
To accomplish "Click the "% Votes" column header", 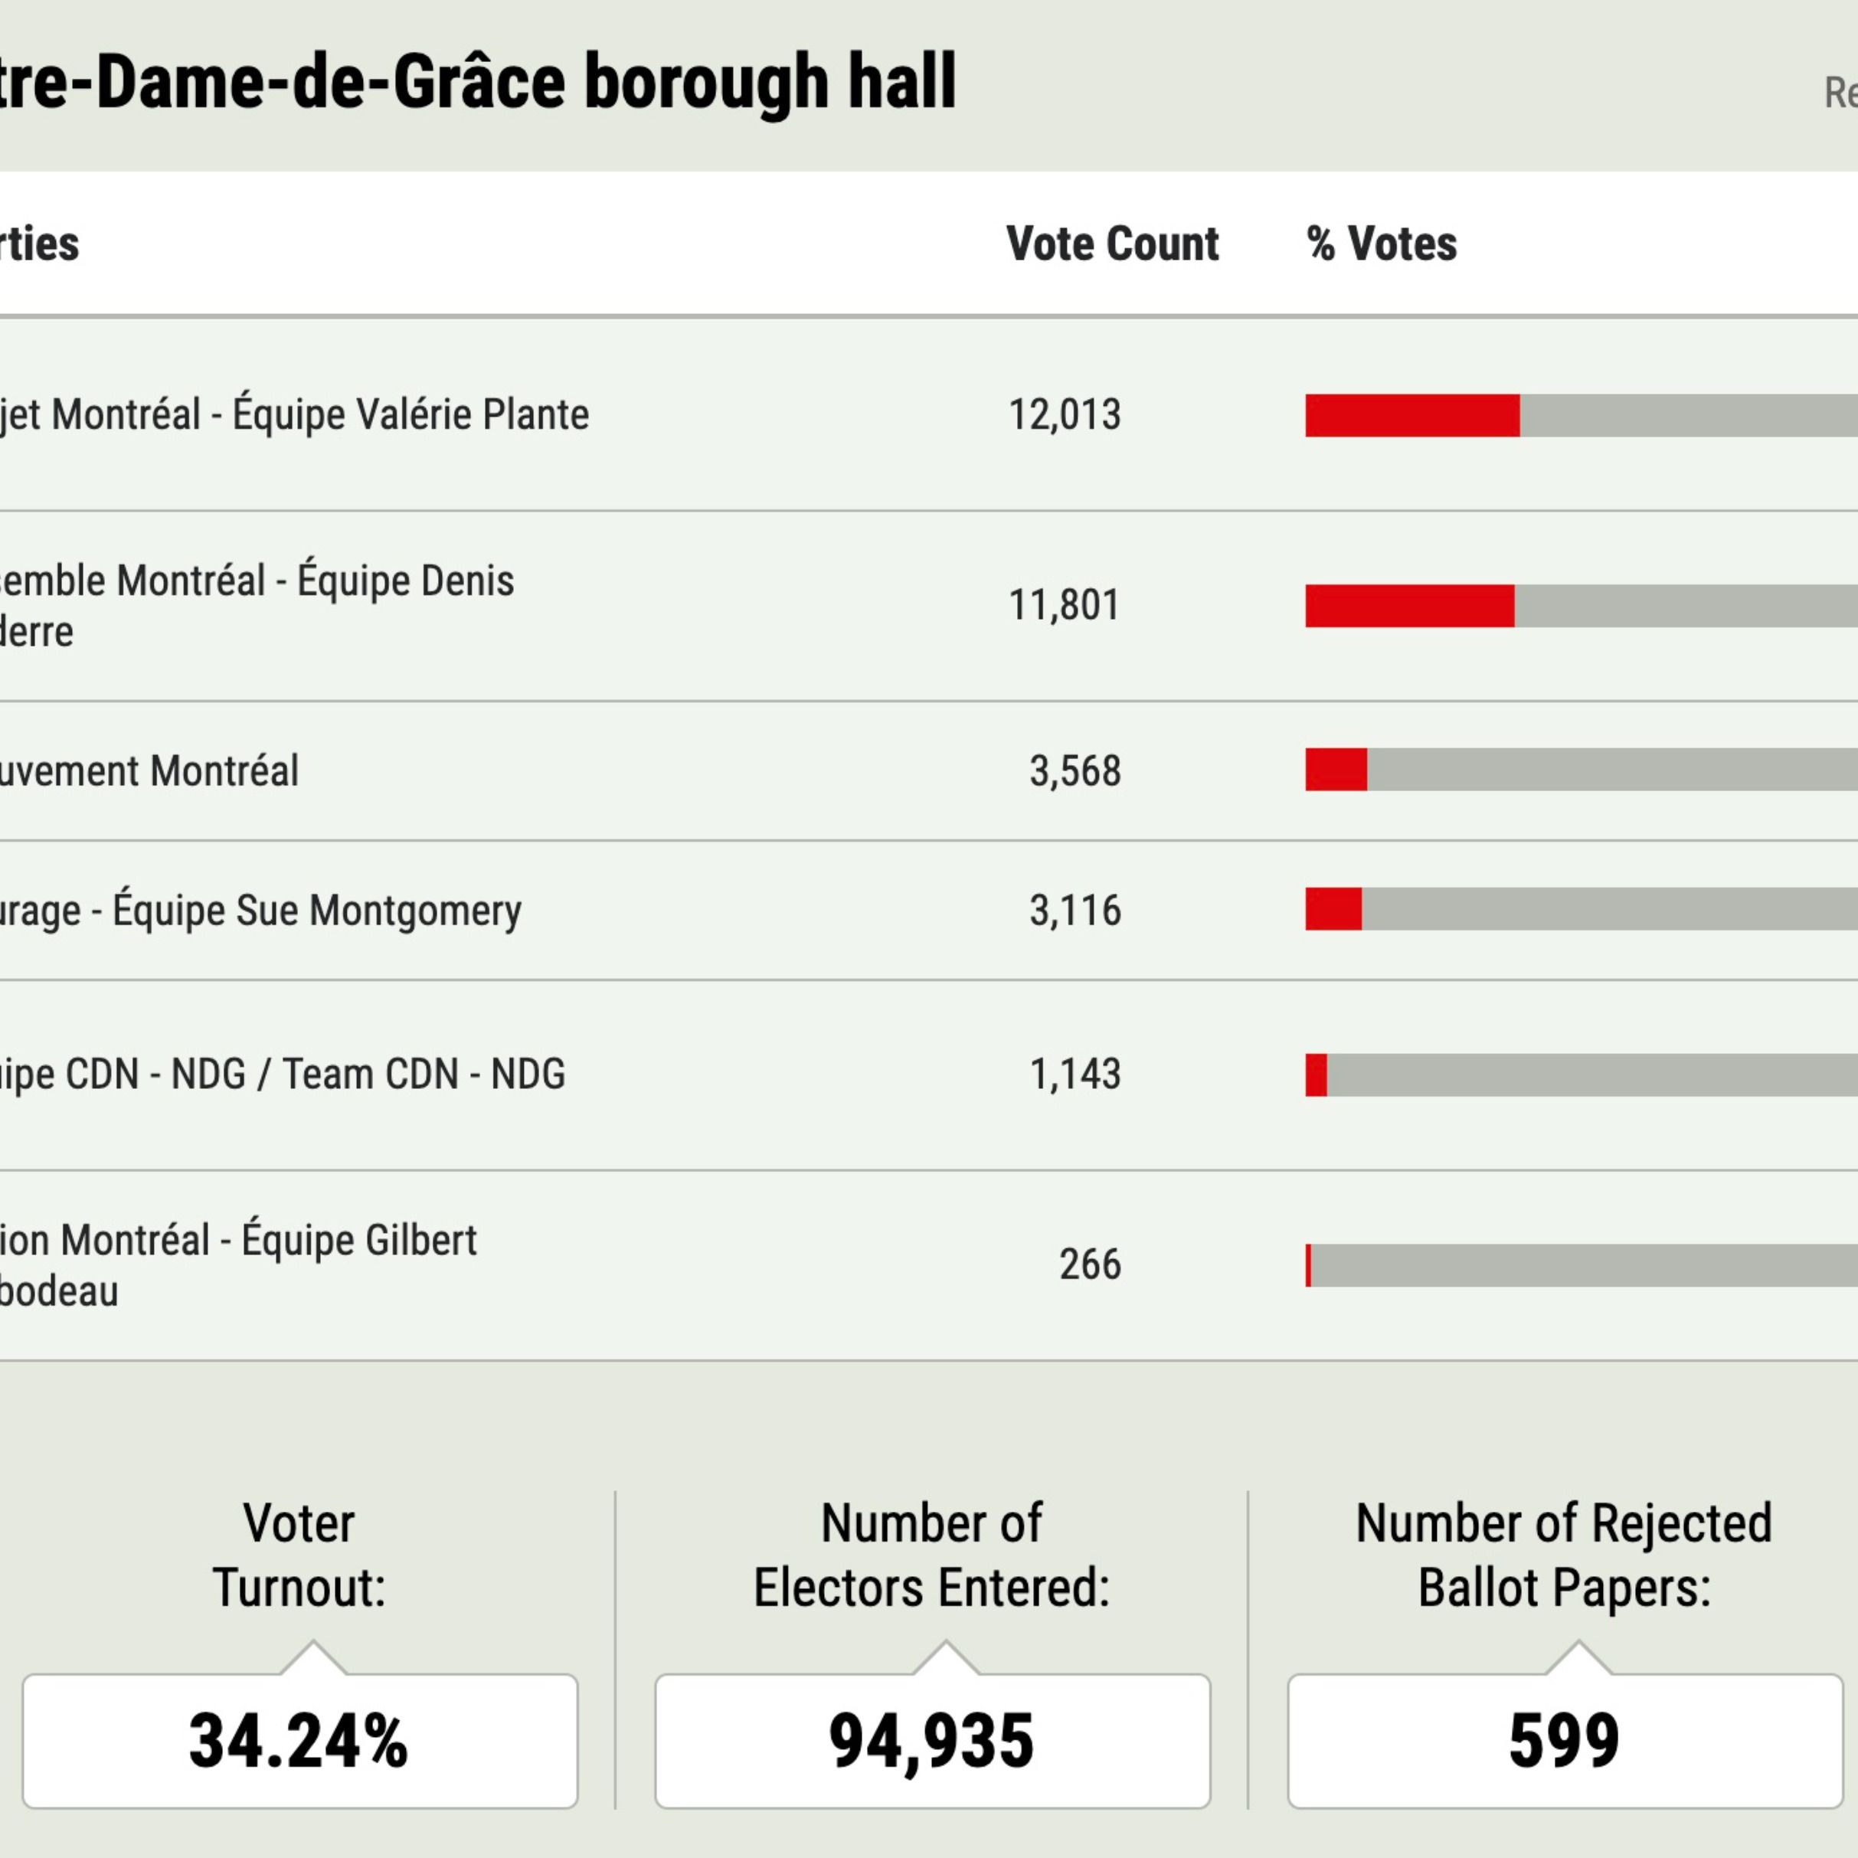I will coord(1381,244).
